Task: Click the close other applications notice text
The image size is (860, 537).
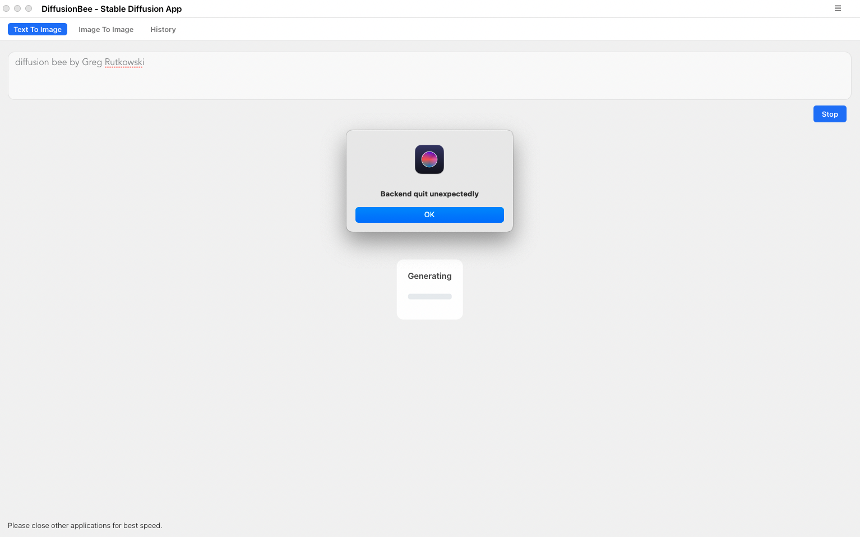Action: tap(85, 525)
